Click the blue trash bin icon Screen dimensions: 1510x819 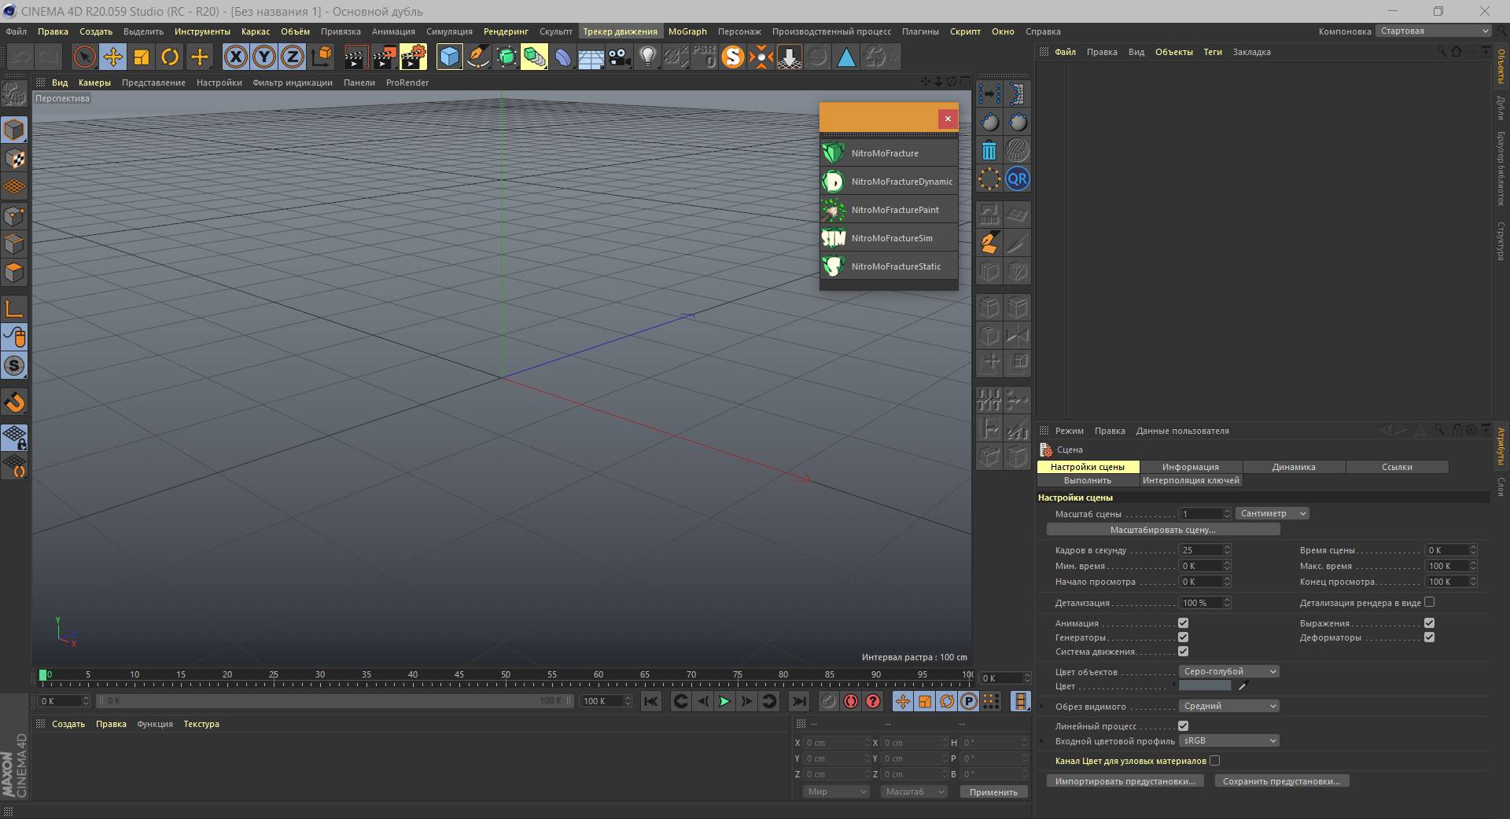pyautogui.click(x=989, y=150)
